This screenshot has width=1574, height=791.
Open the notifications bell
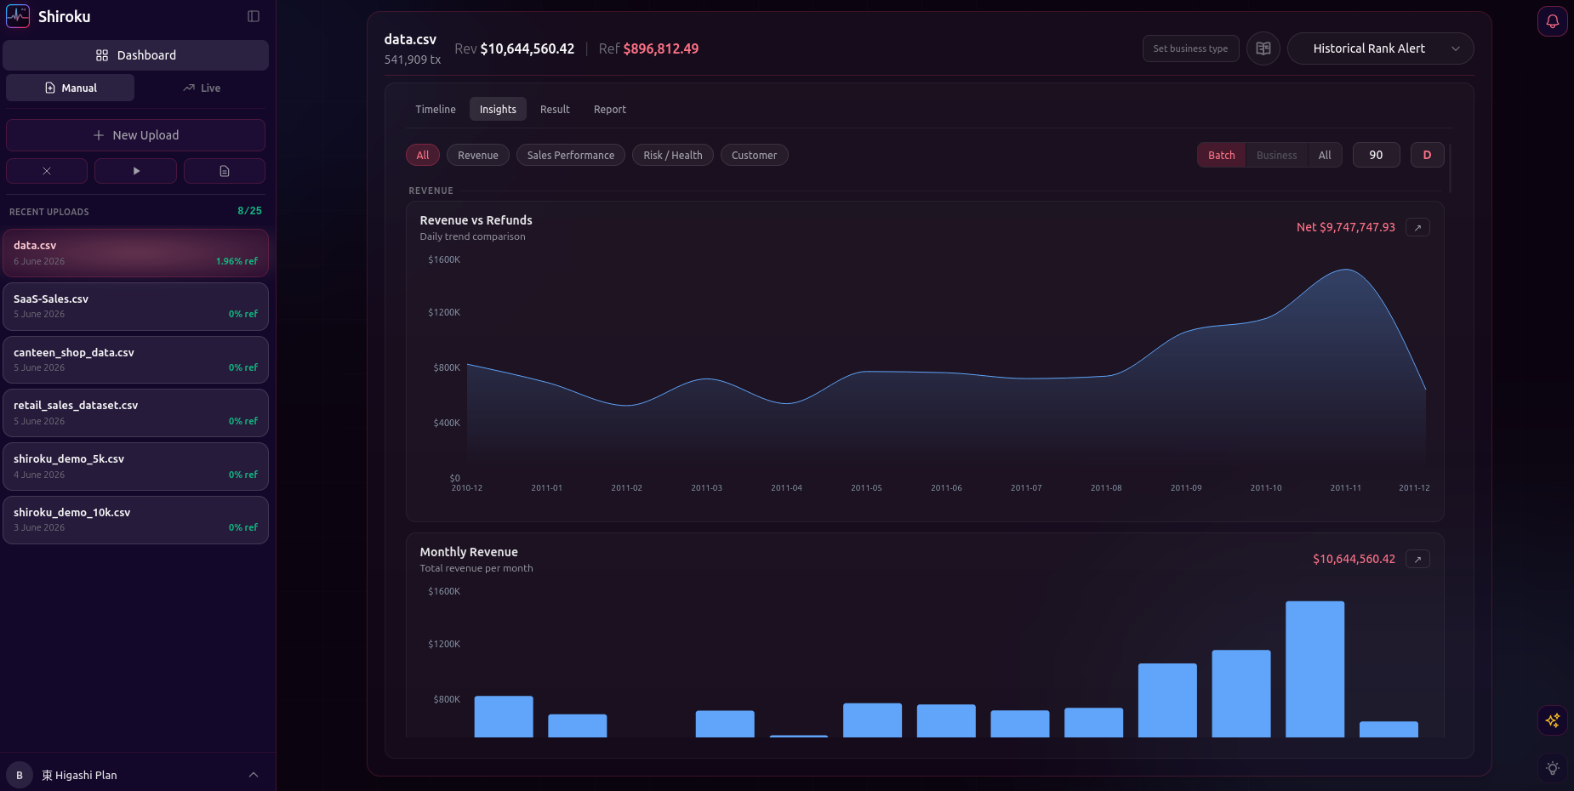pos(1552,21)
